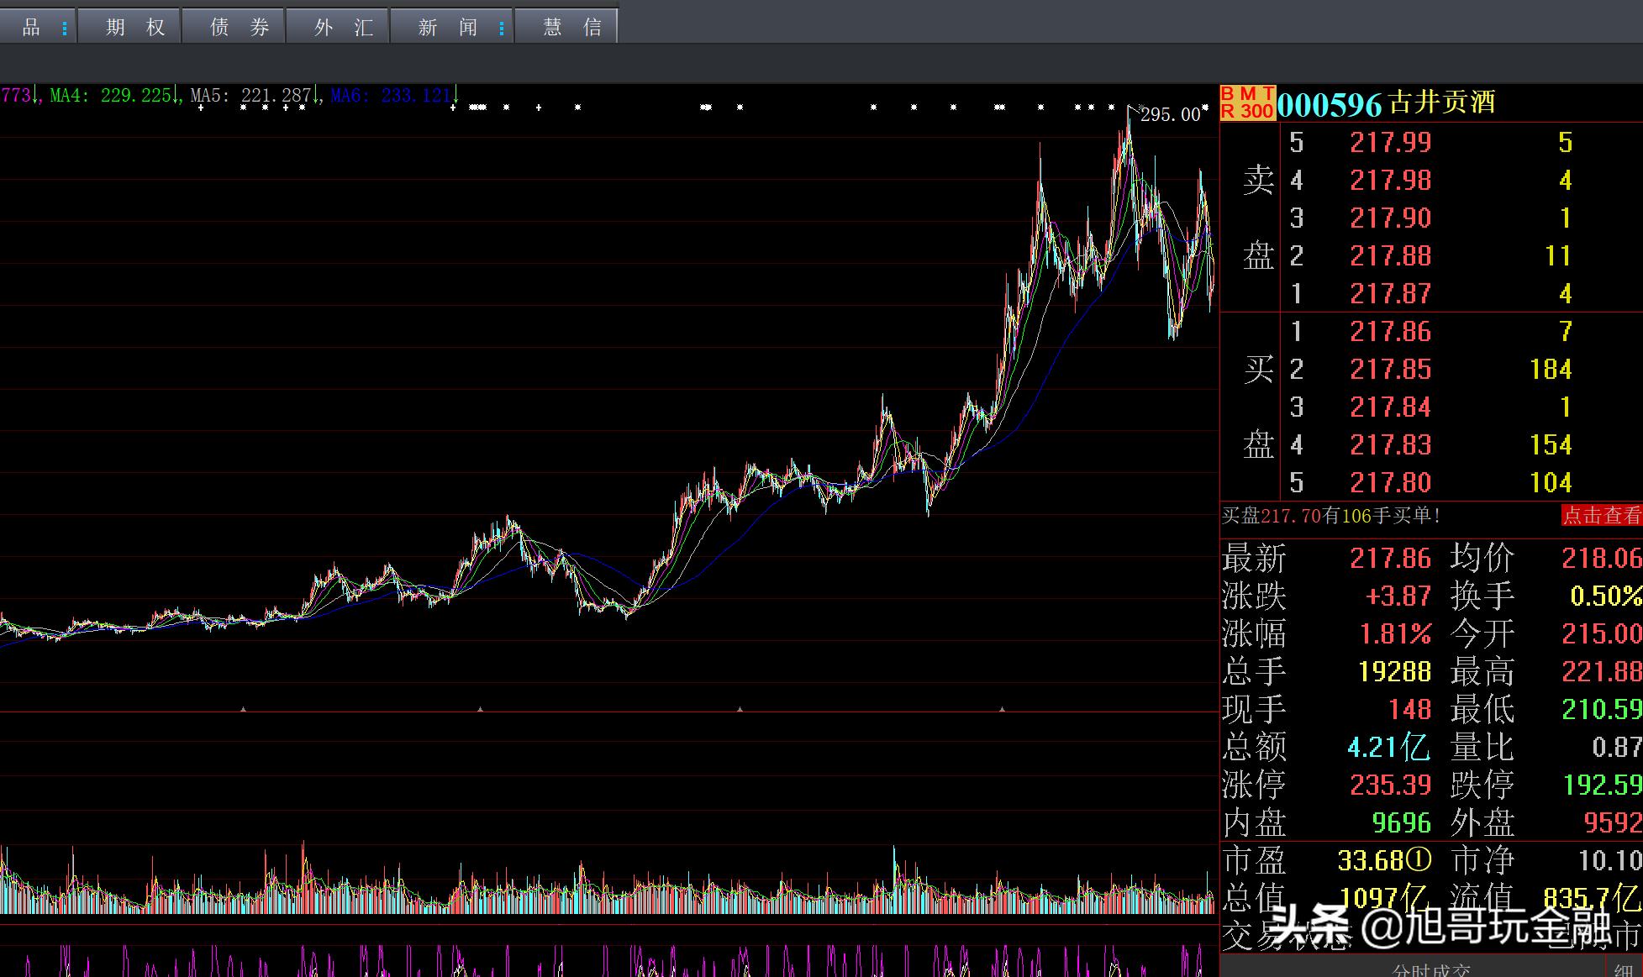This screenshot has height=977, width=1643.
Task: Switch to the 债券 (Bonds) tab
Action: (x=239, y=28)
